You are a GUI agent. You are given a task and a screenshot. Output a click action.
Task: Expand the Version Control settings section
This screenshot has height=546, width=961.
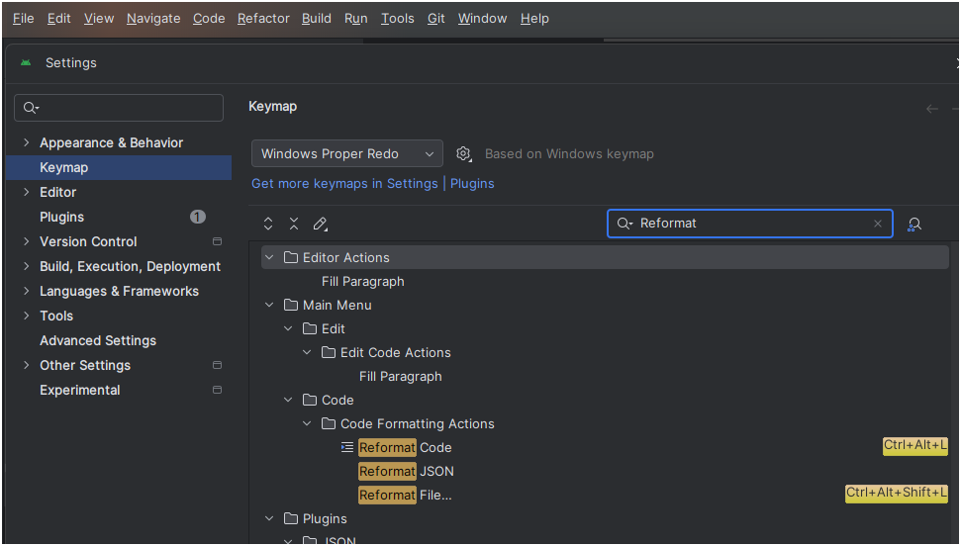[26, 241]
